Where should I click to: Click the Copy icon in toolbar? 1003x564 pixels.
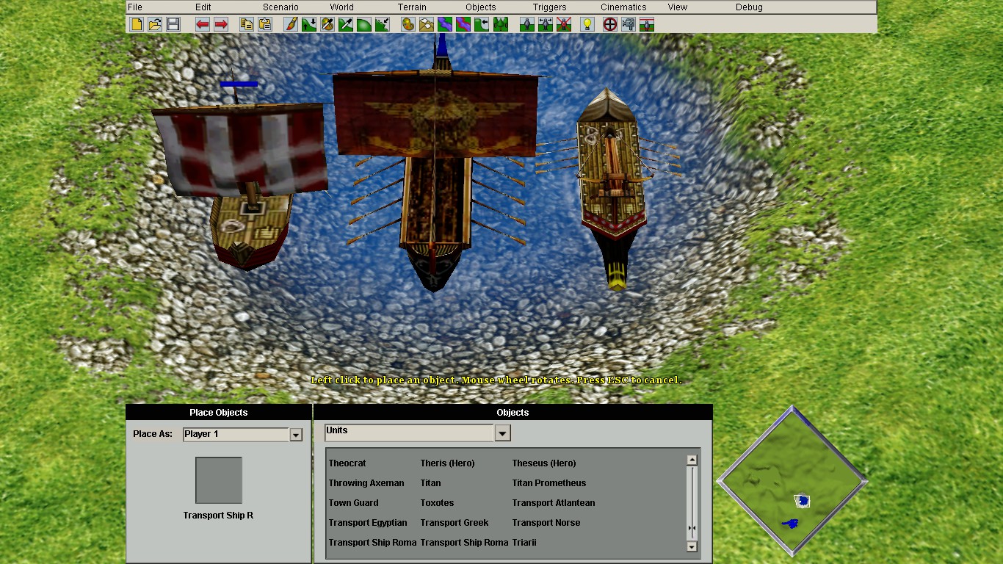tap(247, 24)
